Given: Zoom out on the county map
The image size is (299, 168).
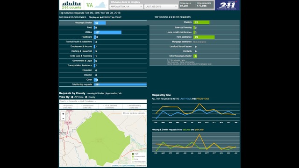Looking at the screenshot, I should click(63, 118).
